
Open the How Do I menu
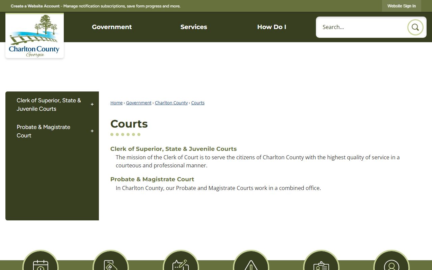point(272,27)
